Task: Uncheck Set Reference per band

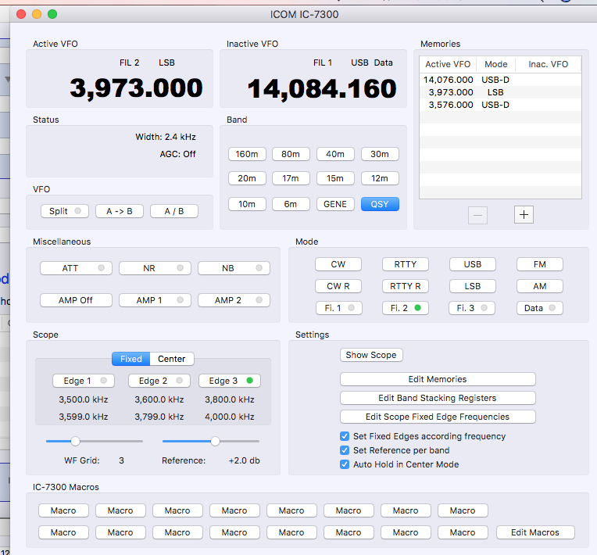Action: [x=345, y=450]
